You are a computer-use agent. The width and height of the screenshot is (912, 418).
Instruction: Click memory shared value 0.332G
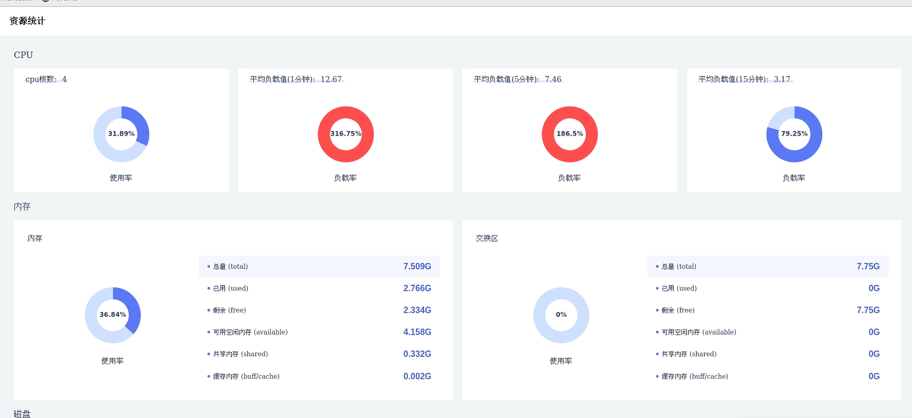coord(417,354)
